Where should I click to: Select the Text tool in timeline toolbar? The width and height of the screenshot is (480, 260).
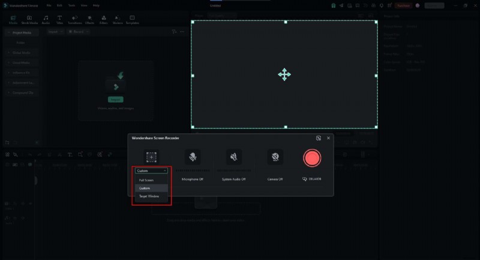click(x=70, y=155)
